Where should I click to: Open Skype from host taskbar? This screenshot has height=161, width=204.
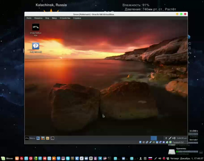[68, 159]
